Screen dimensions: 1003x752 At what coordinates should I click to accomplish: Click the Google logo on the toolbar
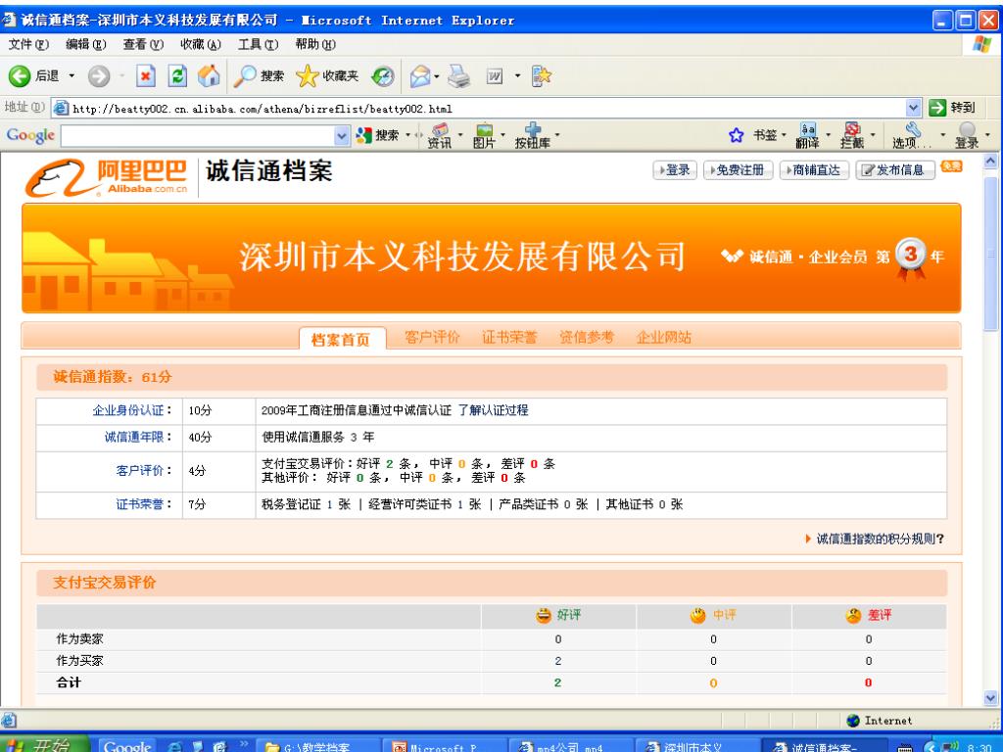click(30, 135)
